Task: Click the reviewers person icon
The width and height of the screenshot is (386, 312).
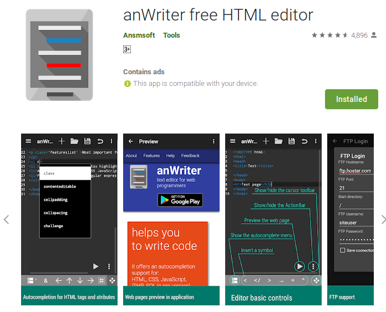Action: pos(374,35)
